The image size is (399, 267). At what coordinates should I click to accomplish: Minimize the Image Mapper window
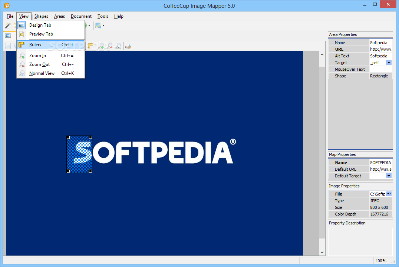pos(365,4)
